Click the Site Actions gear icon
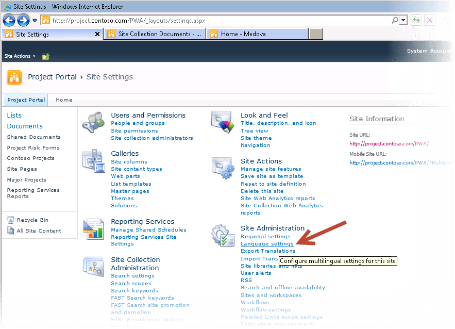The width and height of the screenshot is (455, 329). coord(222,167)
